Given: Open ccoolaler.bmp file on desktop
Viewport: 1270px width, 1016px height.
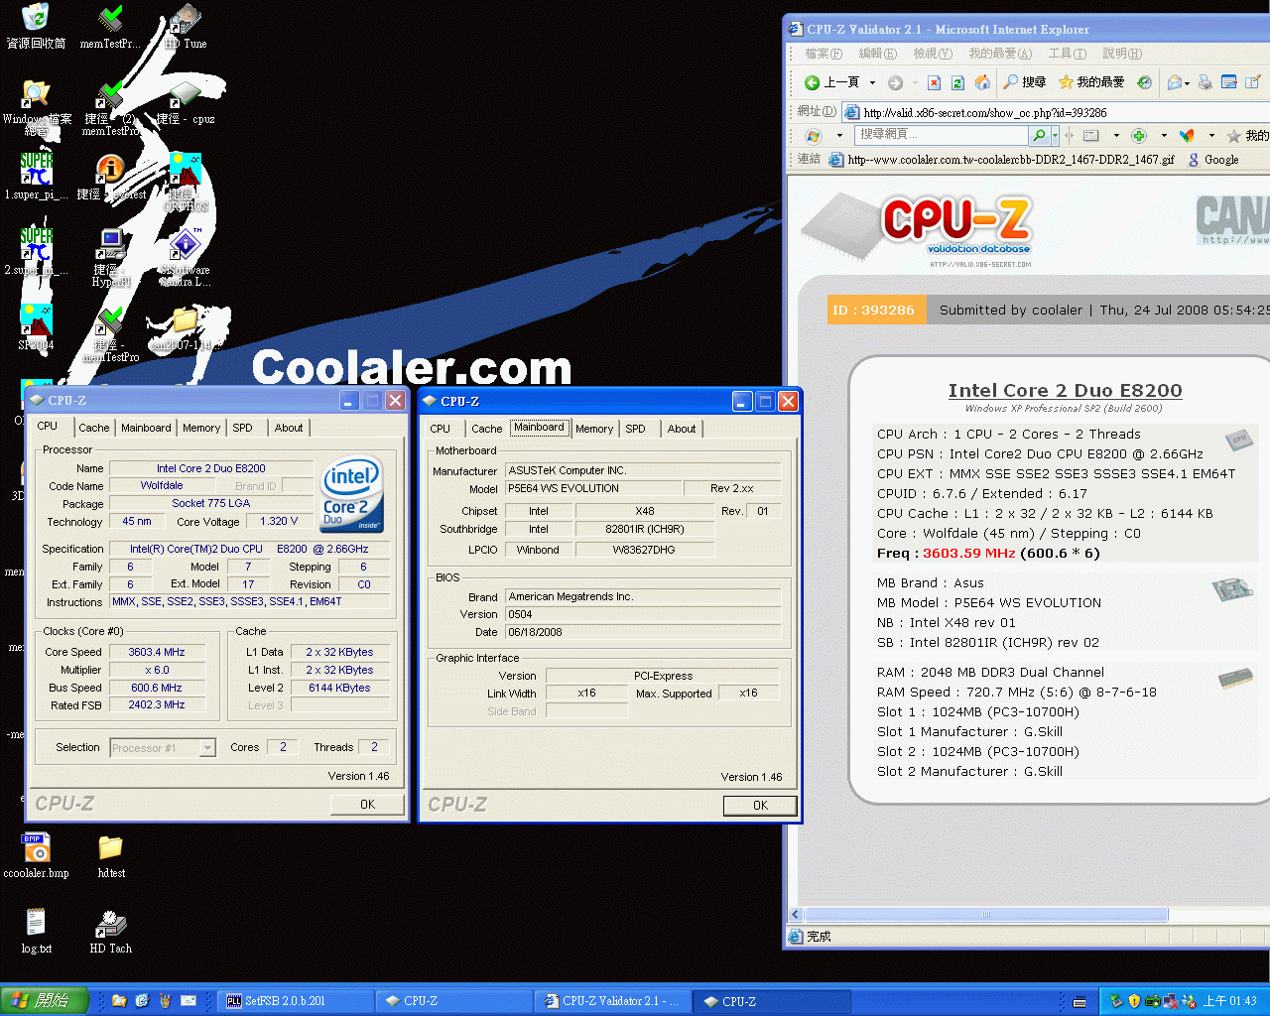Looking at the screenshot, I should click(x=36, y=848).
